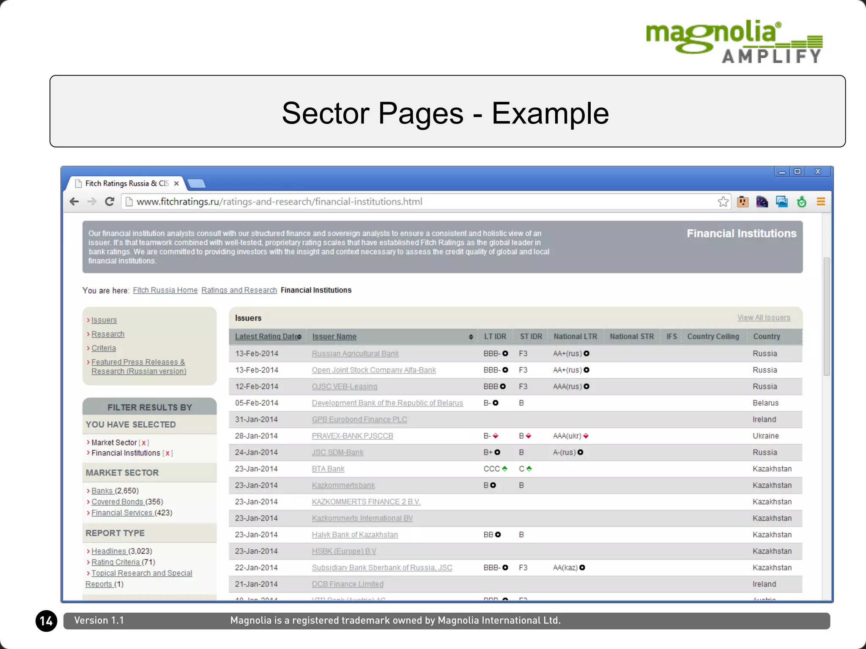Click the IFS column header
Viewport: 866px width, 649px height.
coord(671,337)
